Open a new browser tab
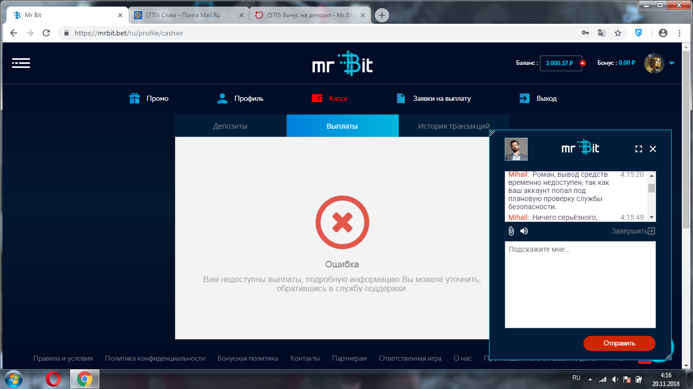The width and height of the screenshot is (693, 389). pos(382,15)
